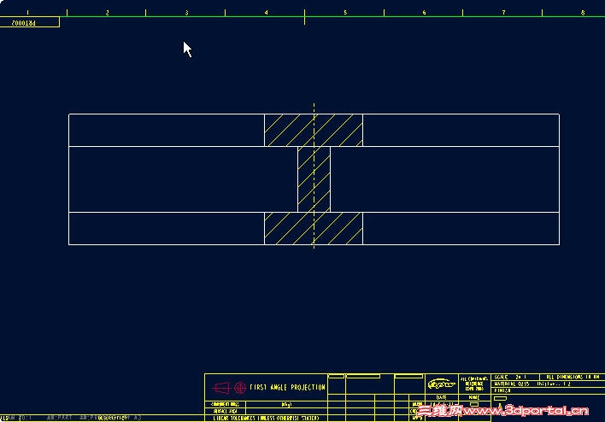Click the FIRST ANGLE PROJECTION text
This screenshot has height=422, width=605.
[287, 387]
